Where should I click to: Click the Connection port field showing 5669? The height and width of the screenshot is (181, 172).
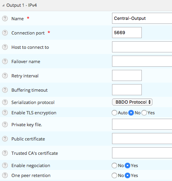coord(127,33)
